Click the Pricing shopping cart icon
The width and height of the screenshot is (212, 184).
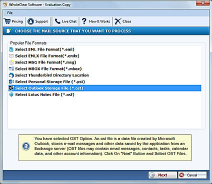tap(7, 21)
